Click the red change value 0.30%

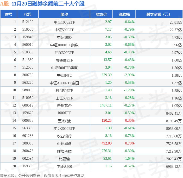click(x=130, y=120)
